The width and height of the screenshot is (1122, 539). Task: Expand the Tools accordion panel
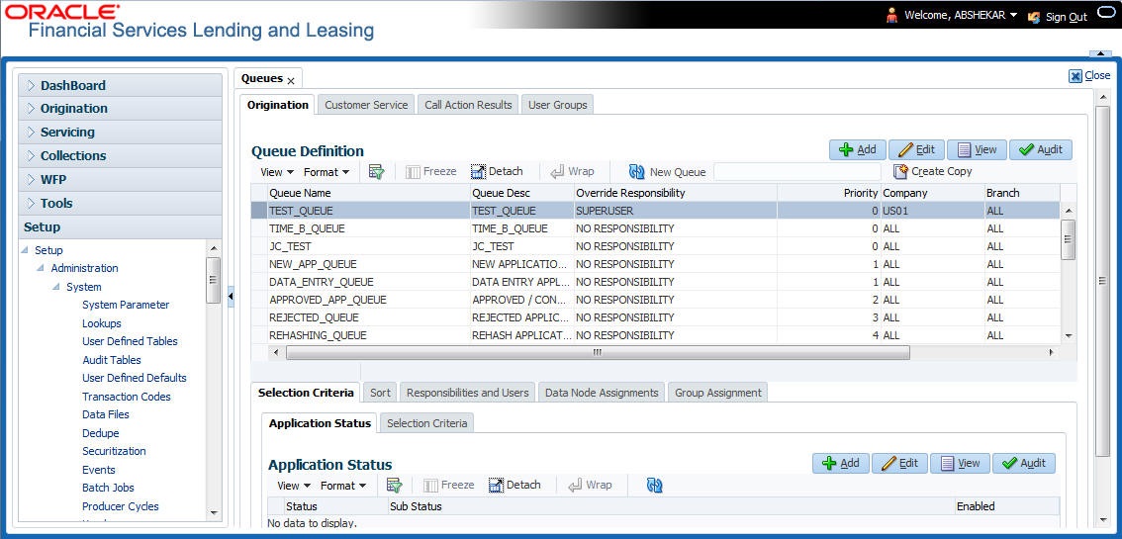pyautogui.click(x=121, y=203)
